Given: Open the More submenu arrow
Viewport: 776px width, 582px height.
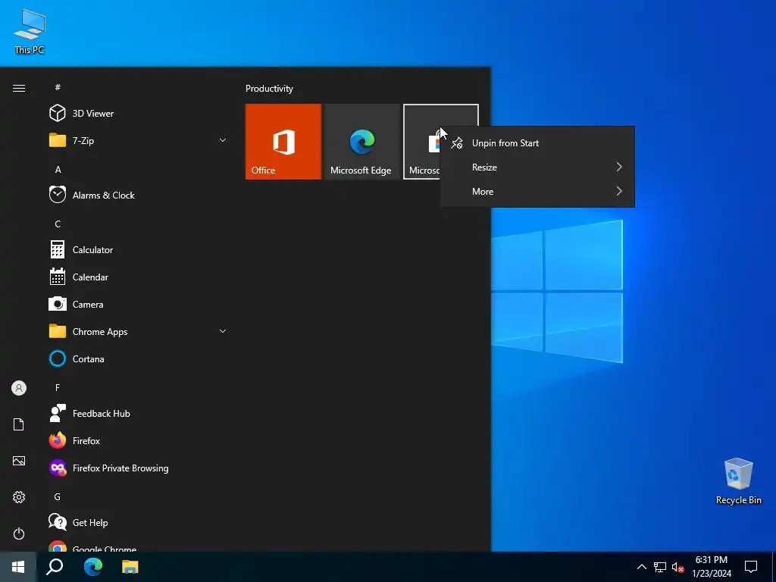Looking at the screenshot, I should tap(619, 192).
